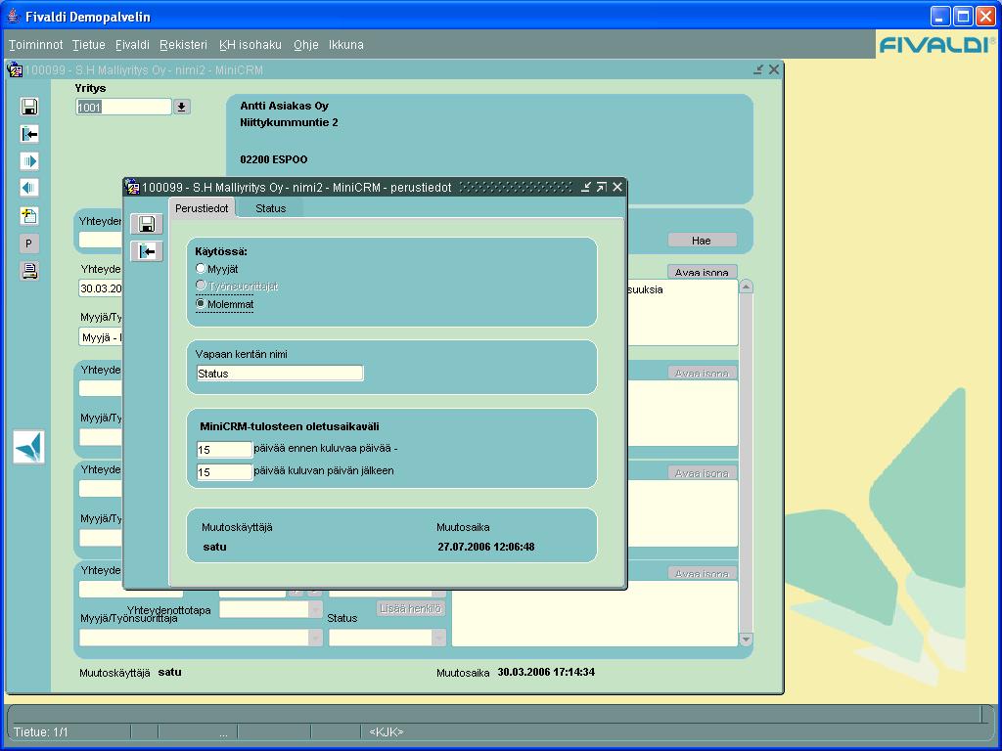Click the save icon in the main MiniCRM window toolbar
This screenshot has height=751, width=1002.
click(x=29, y=107)
